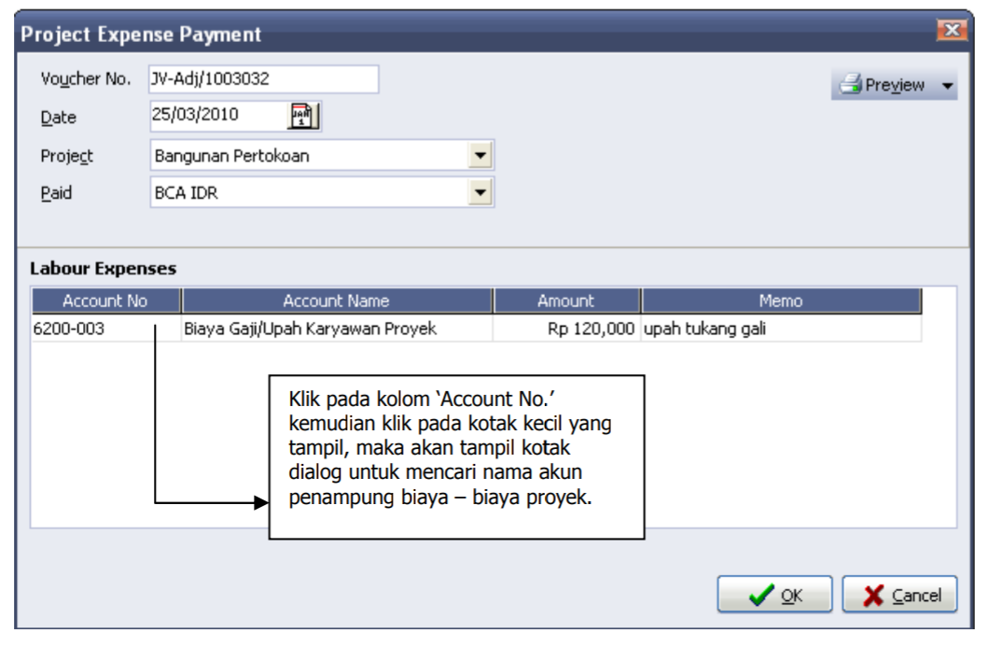This screenshot has height=646, width=988.
Task: Click into the Voucher No. field
Action: coord(263,79)
